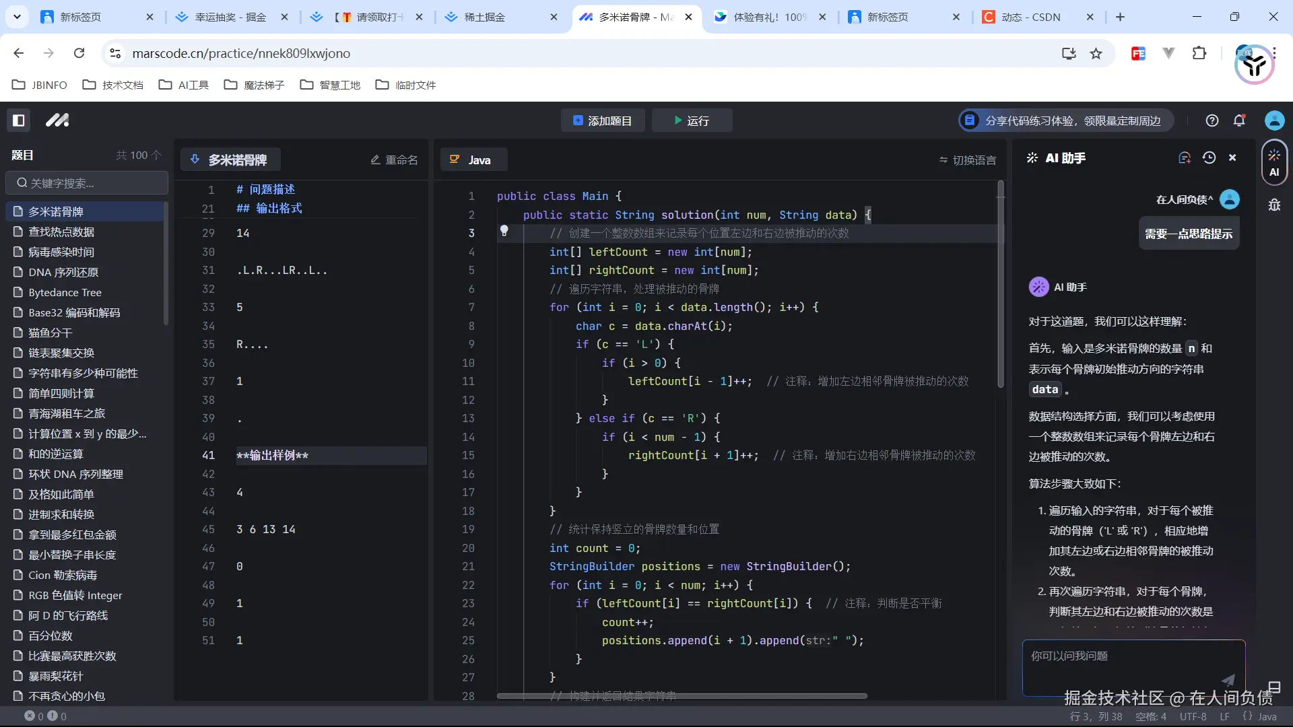Start a new AI assistant conversation
1293x727 pixels.
click(1185, 157)
